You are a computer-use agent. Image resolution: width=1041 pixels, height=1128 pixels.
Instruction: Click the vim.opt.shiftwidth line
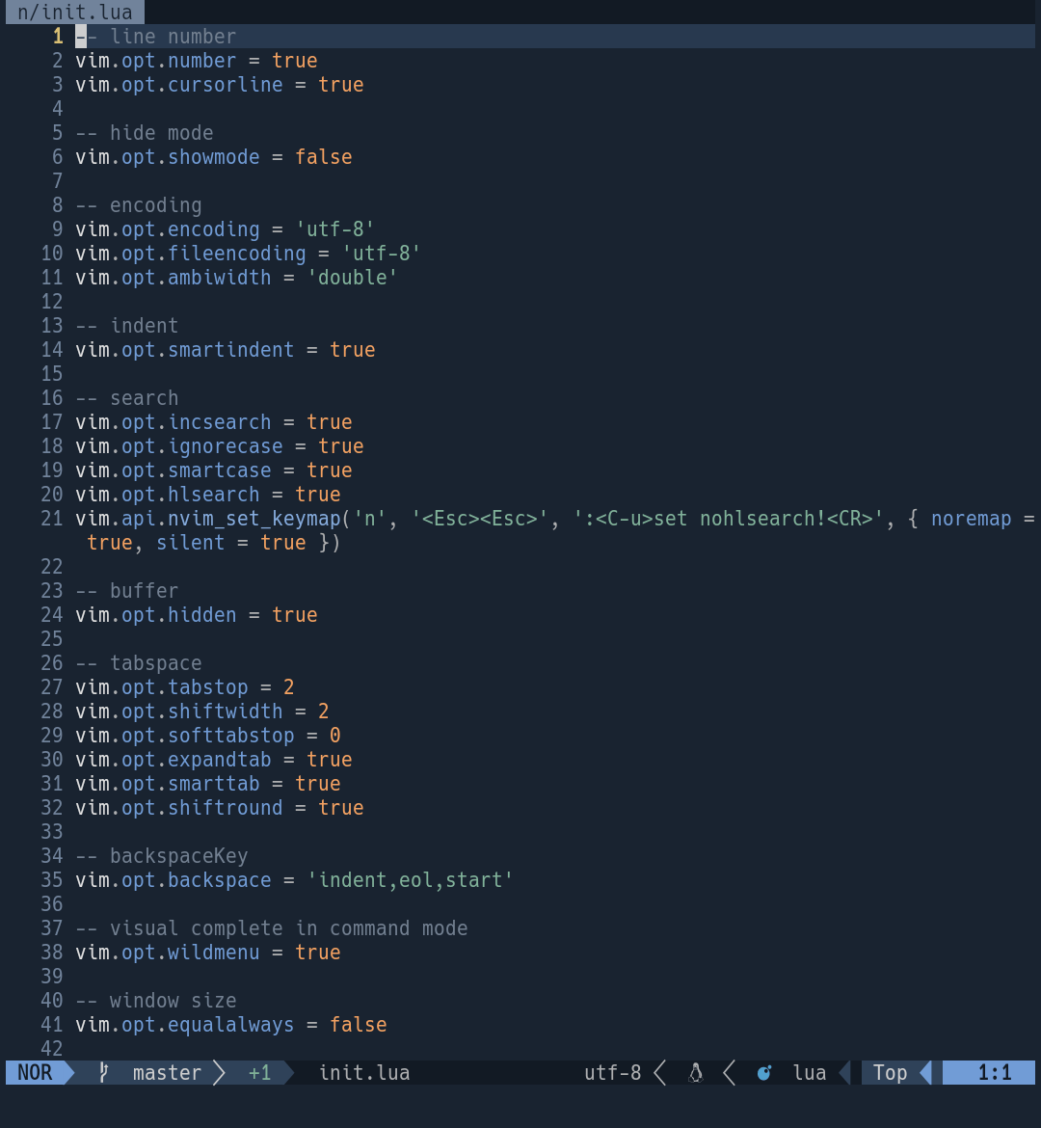pyautogui.click(x=202, y=712)
